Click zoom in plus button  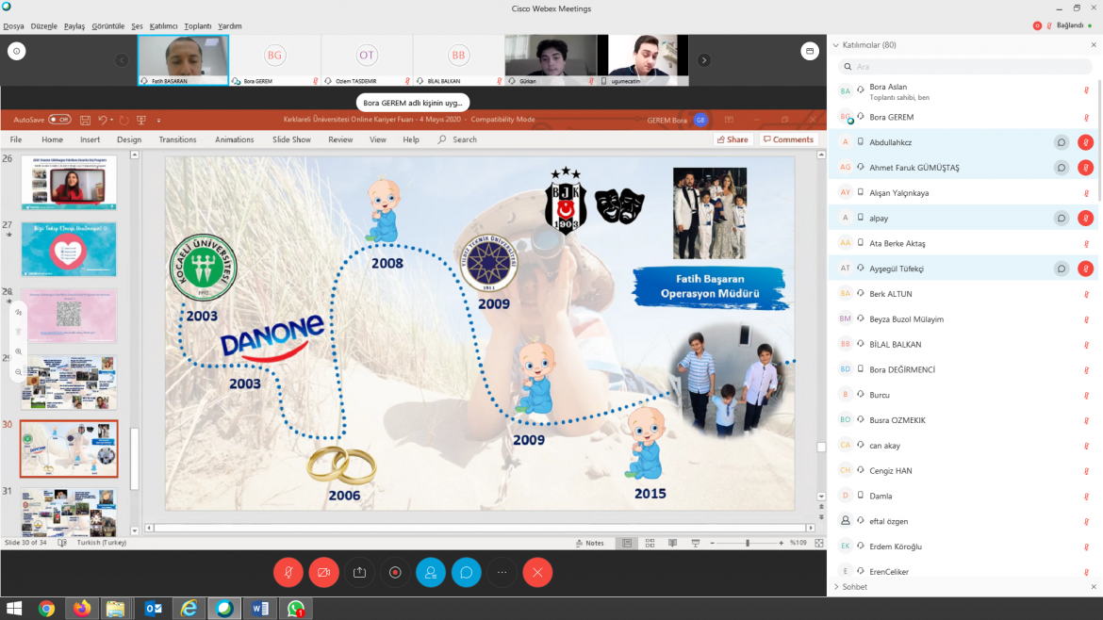781,543
